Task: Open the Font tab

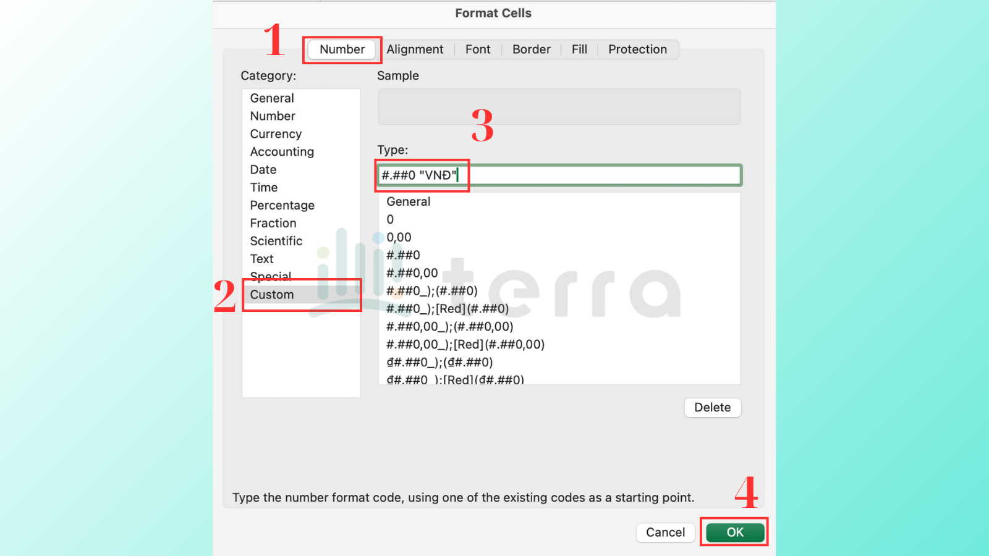Action: (x=478, y=49)
